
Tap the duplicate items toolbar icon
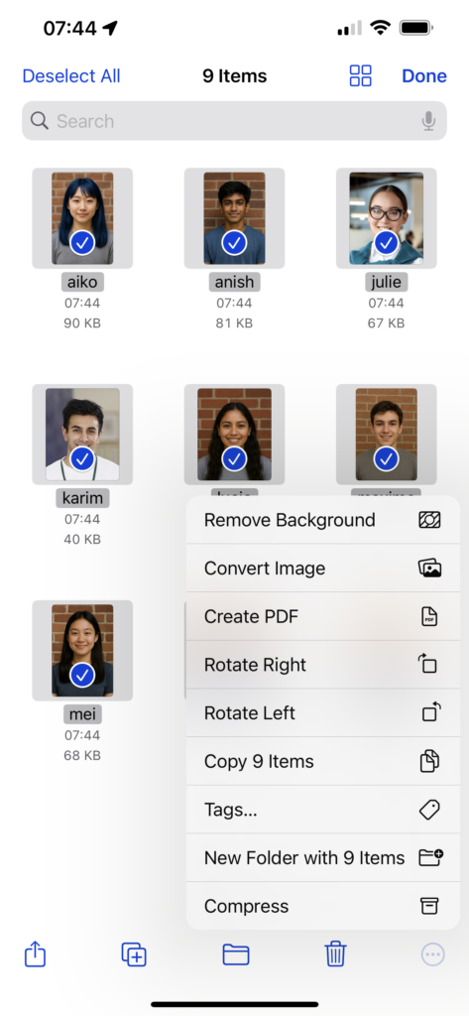pos(134,954)
